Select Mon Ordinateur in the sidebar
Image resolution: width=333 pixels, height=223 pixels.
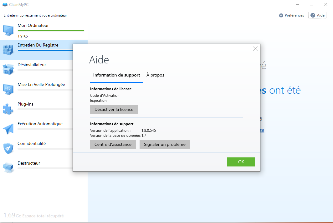coord(33,25)
